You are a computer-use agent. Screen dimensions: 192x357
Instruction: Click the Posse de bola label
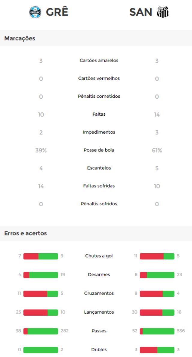pos(99,150)
